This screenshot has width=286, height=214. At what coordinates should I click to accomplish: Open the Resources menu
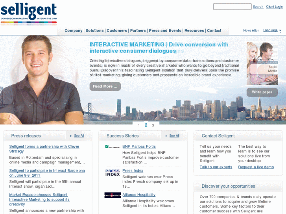click(x=194, y=31)
